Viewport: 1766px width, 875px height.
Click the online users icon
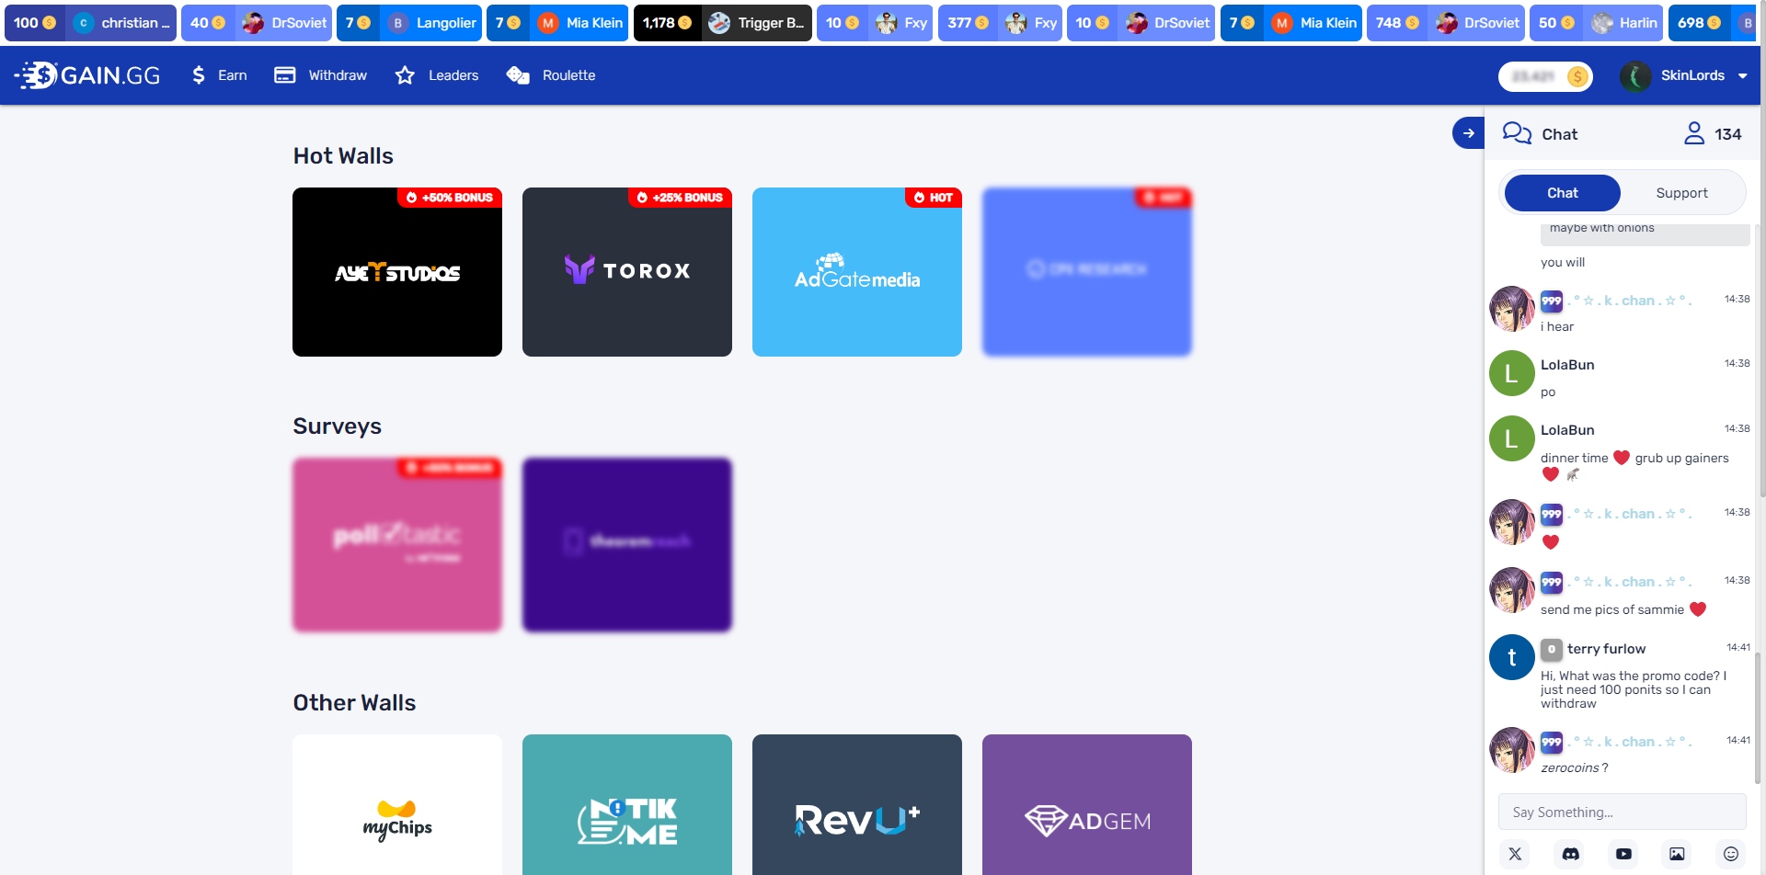pos(1693,133)
